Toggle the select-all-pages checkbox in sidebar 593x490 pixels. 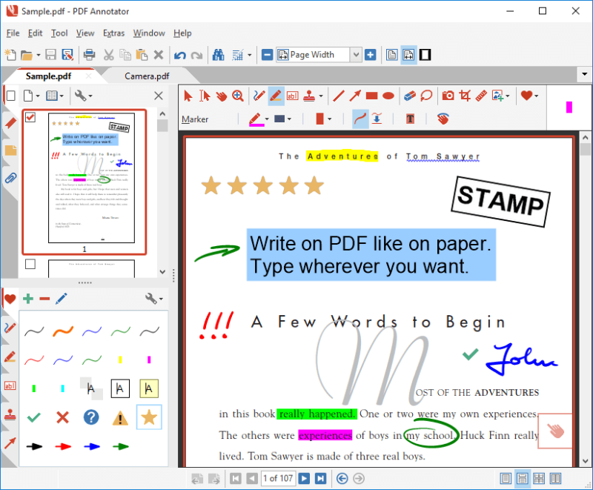[10, 96]
